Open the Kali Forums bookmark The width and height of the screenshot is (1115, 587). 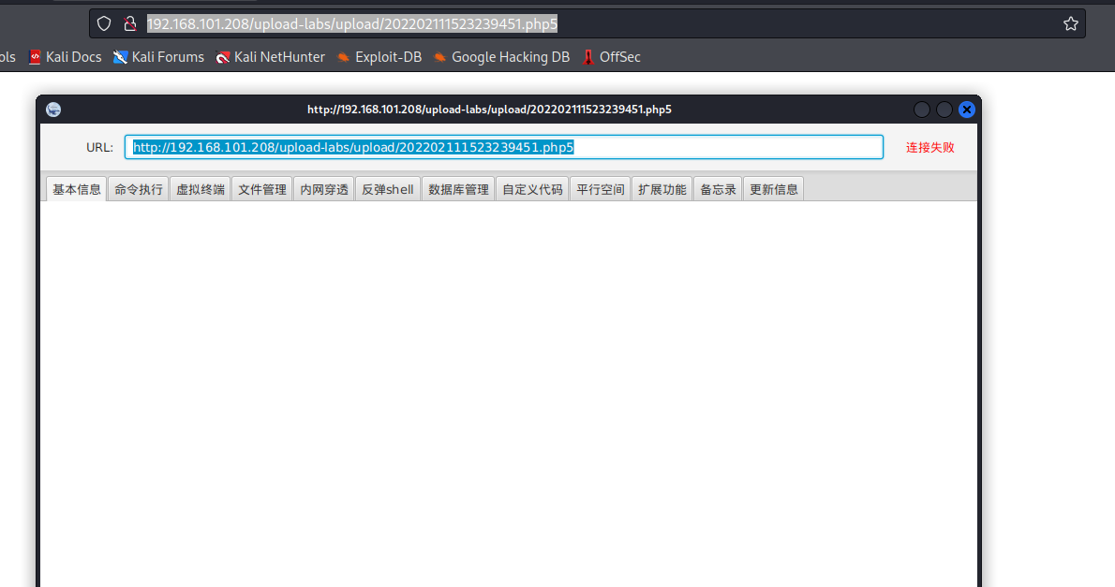pyautogui.click(x=158, y=57)
